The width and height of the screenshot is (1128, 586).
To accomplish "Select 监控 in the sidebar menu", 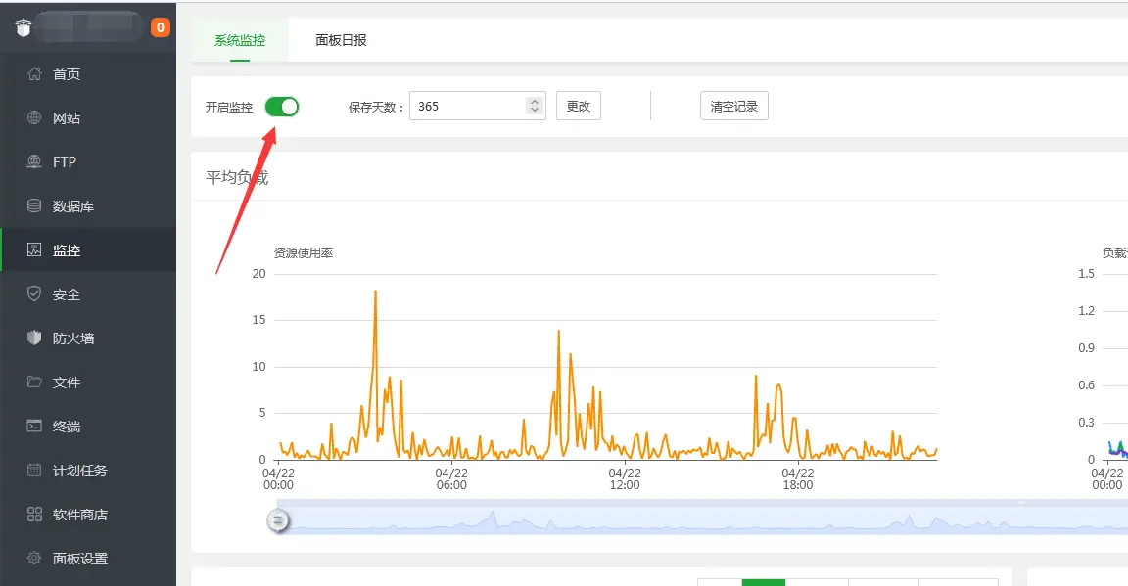I will point(88,250).
